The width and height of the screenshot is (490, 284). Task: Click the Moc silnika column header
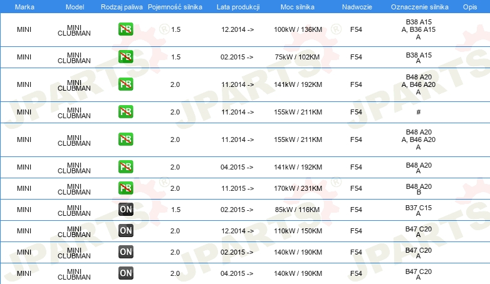point(298,7)
